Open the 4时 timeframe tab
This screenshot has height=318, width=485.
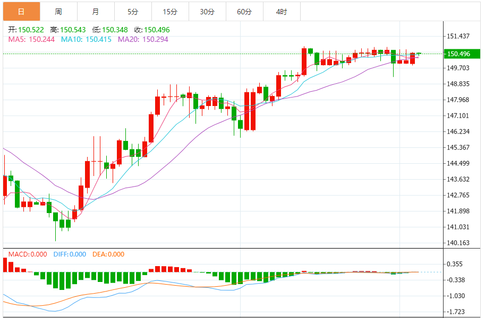tap(282, 12)
